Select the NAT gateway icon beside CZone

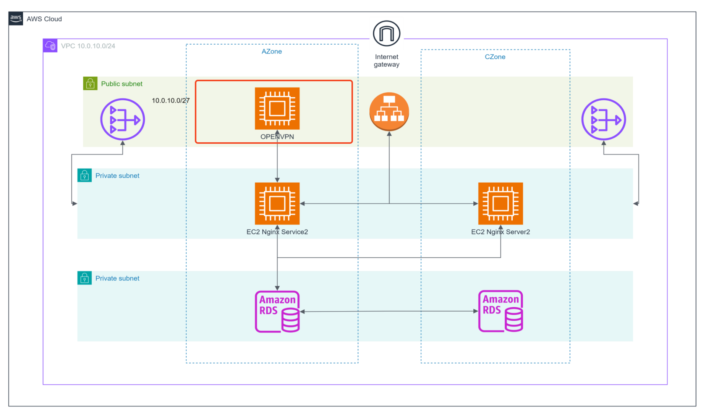(x=604, y=119)
